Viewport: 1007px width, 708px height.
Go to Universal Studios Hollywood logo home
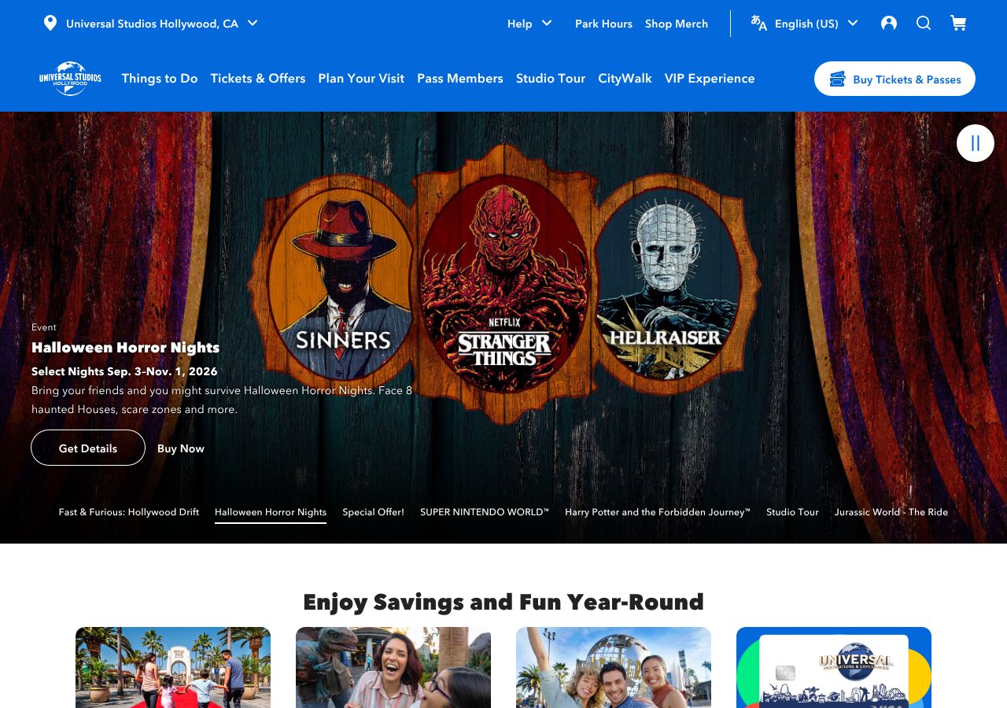[70, 79]
